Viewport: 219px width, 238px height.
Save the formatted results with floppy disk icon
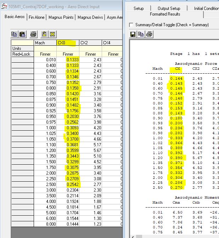coord(133,34)
